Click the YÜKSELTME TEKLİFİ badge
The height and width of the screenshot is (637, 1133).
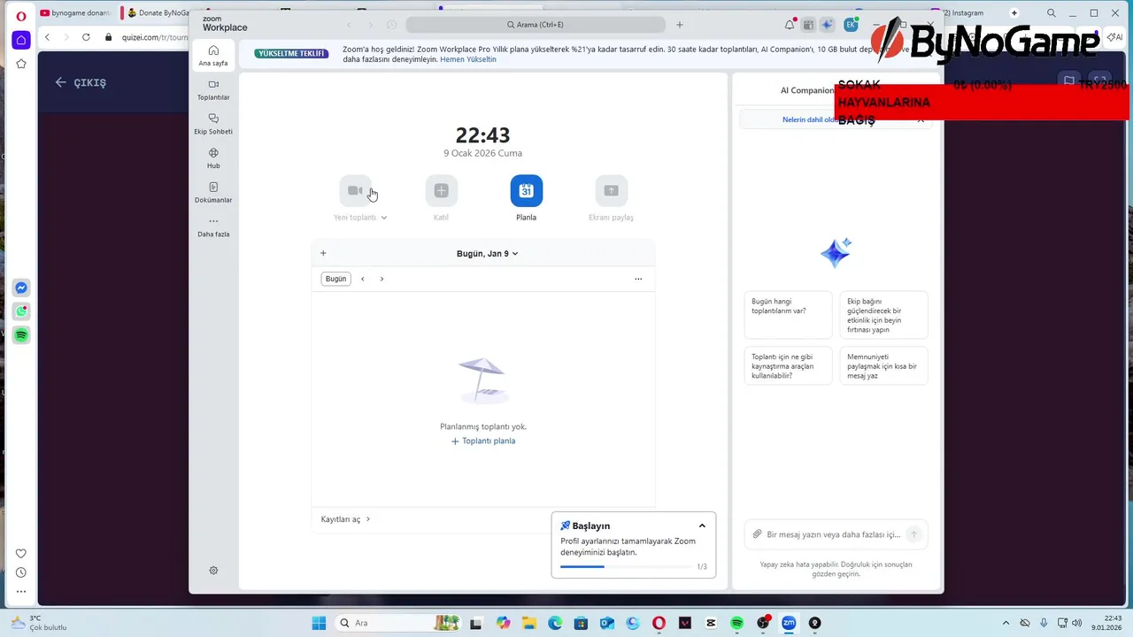(x=291, y=53)
